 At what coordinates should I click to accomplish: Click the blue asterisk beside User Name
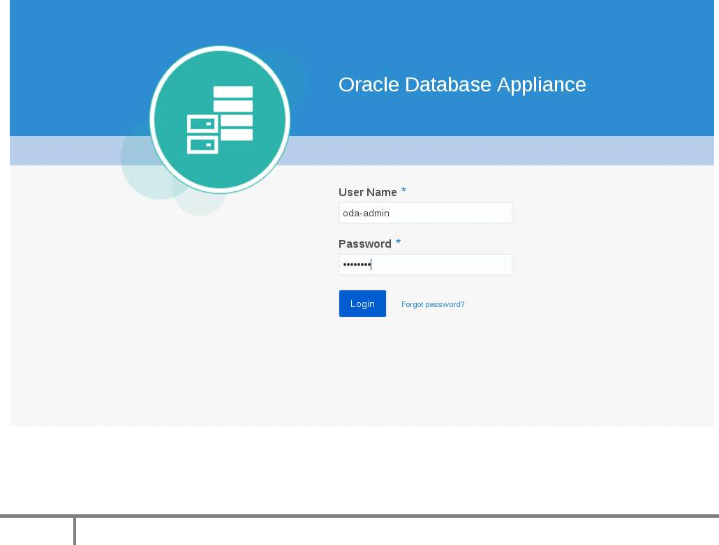[403, 191]
